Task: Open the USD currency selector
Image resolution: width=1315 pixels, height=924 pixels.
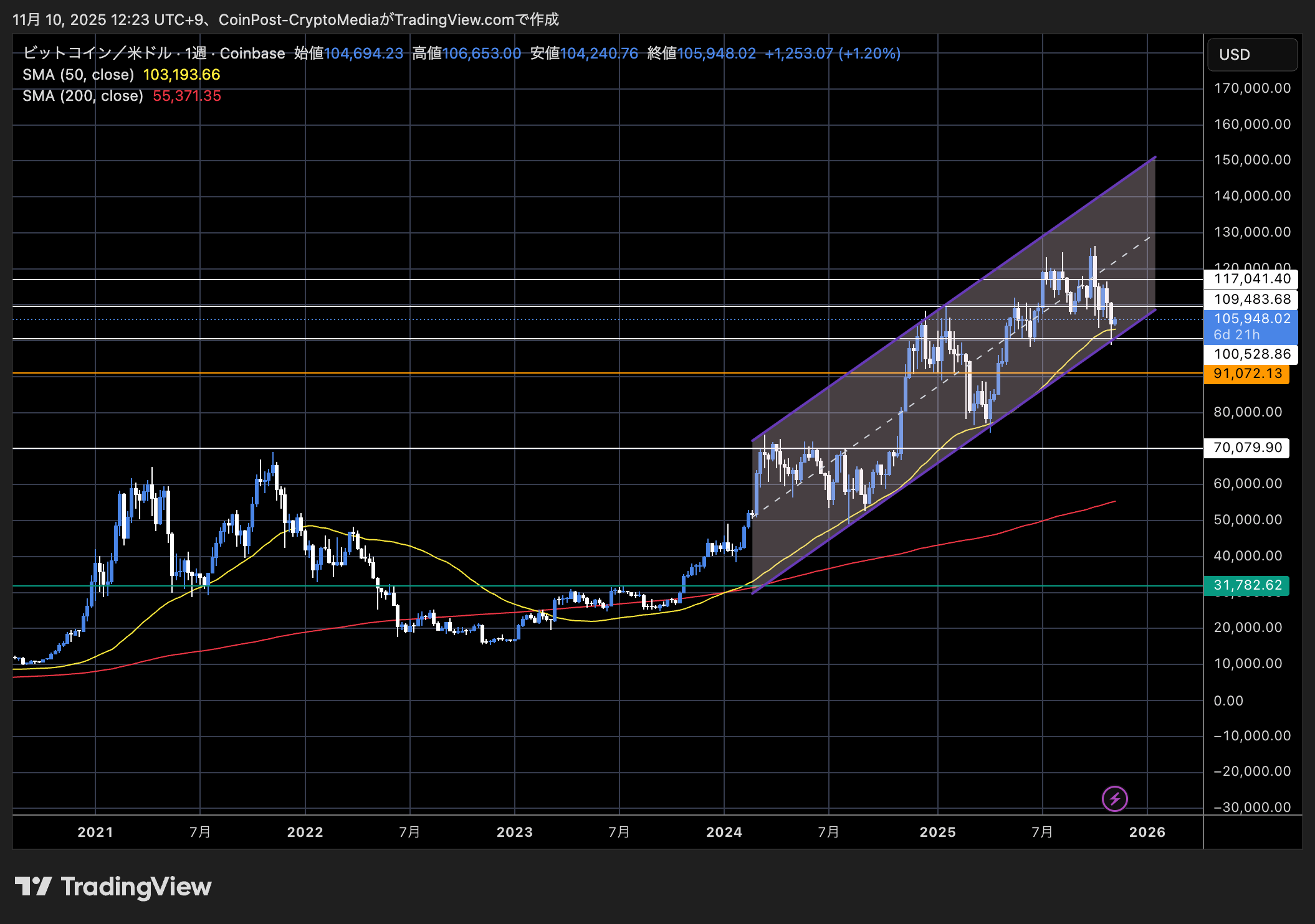Action: coord(1251,55)
